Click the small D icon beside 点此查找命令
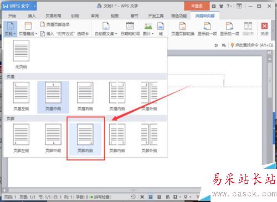The height and width of the screenshot is (202, 277). coord(216,45)
